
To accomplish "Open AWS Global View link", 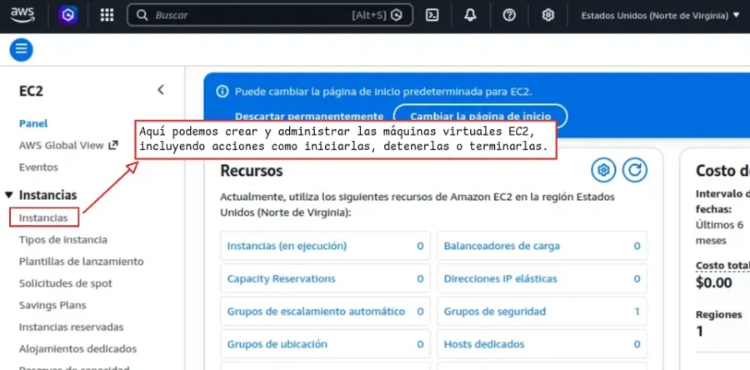I will [x=61, y=145].
